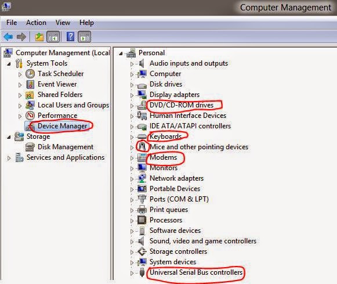Click the Print queues printer icon
337x284 pixels.
click(x=142, y=210)
